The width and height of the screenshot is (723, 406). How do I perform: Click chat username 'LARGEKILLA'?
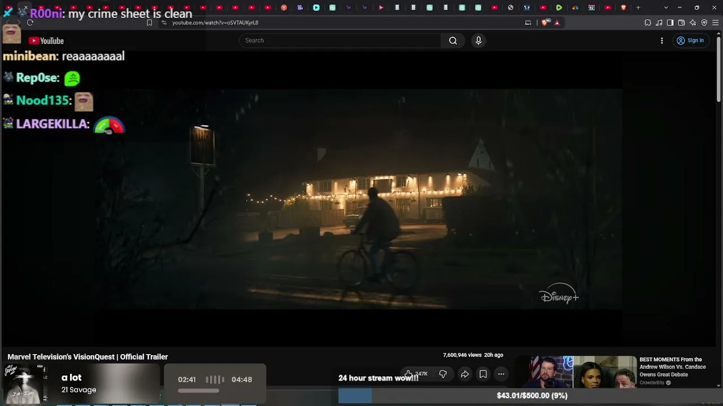tap(53, 123)
